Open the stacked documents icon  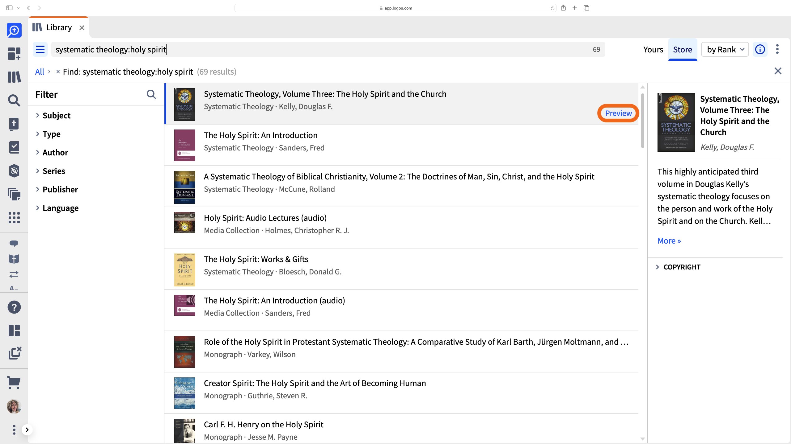pyautogui.click(x=14, y=194)
